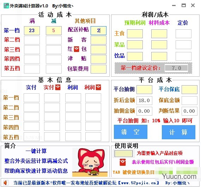Click the 整合外卖运营计算满减公式 text
The height and width of the screenshot is (187, 201).
36,161
